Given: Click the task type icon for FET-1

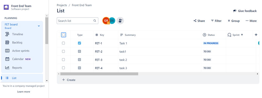Looking at the screenshot, I should 79,43.
